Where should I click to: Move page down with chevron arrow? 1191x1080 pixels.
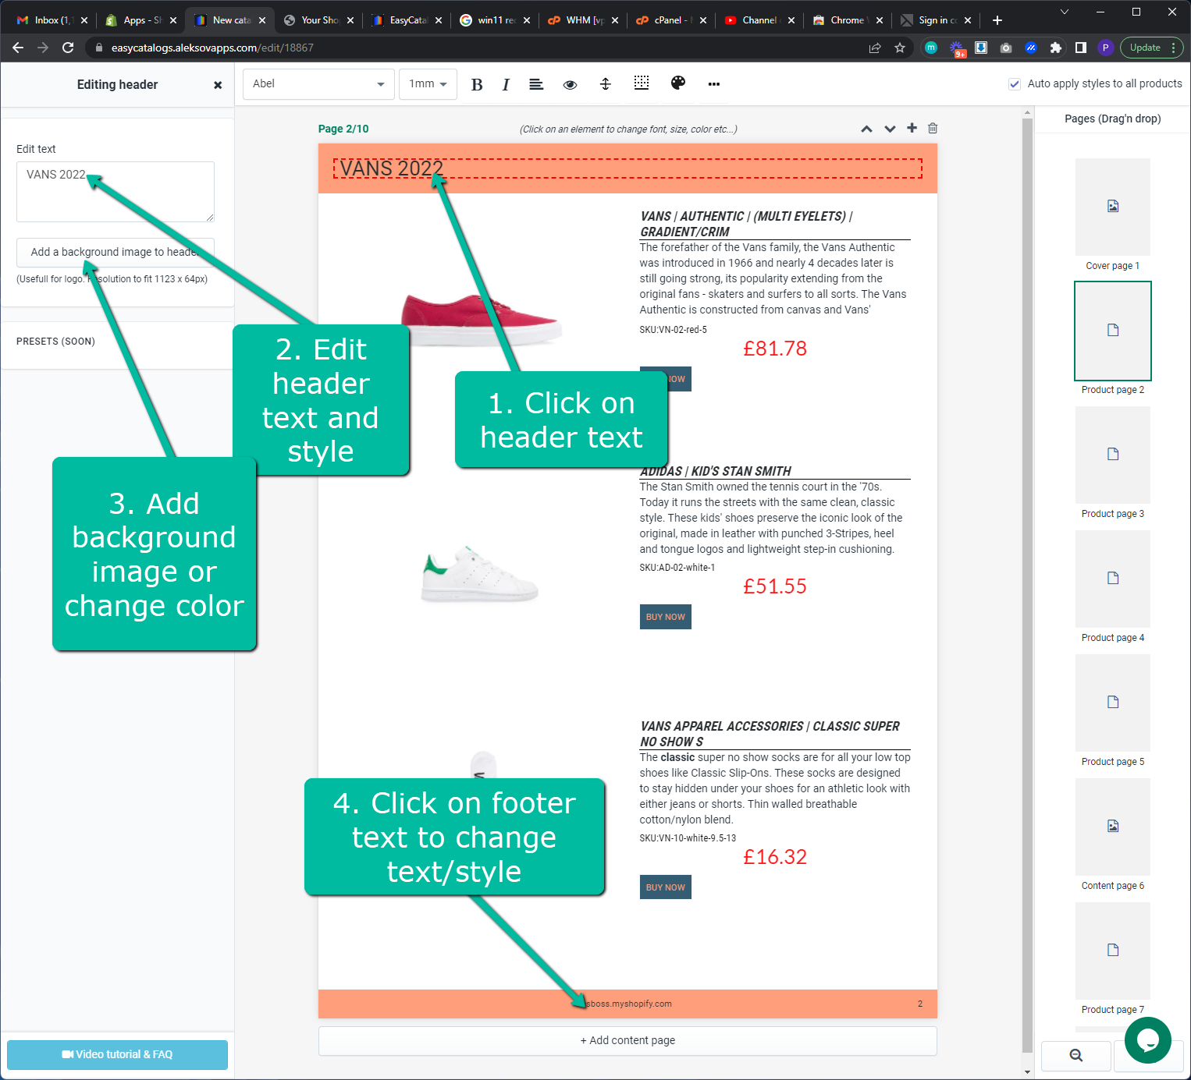click(x=890, y=129)
